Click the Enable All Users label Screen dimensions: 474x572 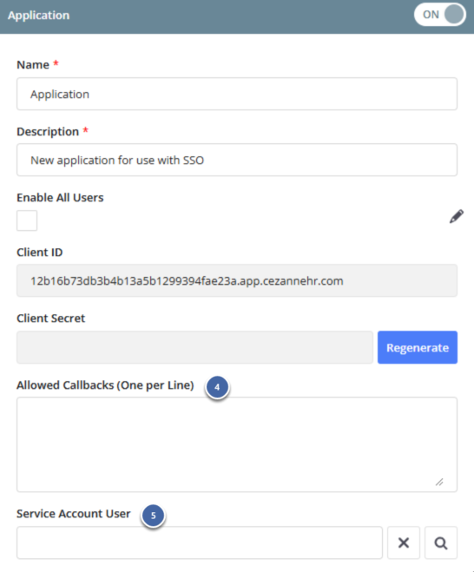tap(60, 197)
